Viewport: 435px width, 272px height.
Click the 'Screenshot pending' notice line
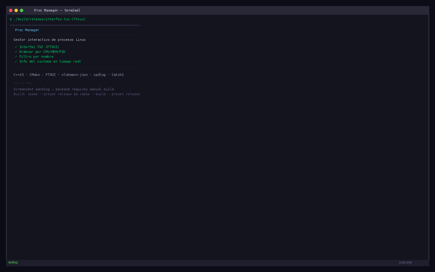[64, 89]
